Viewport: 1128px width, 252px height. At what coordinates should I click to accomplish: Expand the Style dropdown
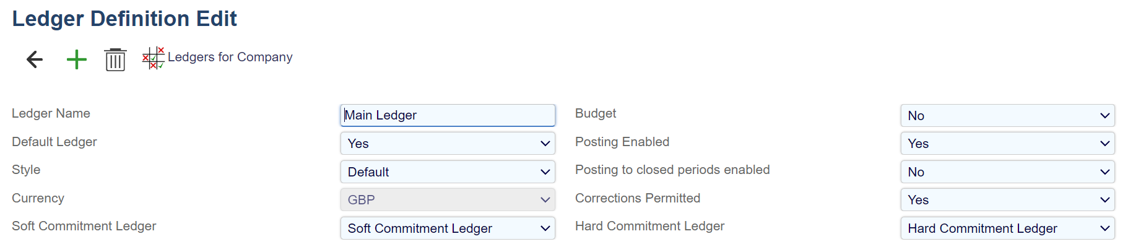click(x=447, y=172)
